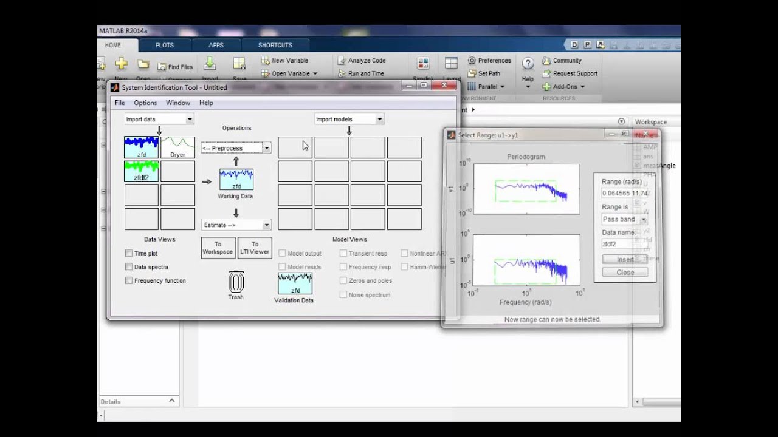
Task: Open the Estimate dropdown
Action: coord(236,225)
